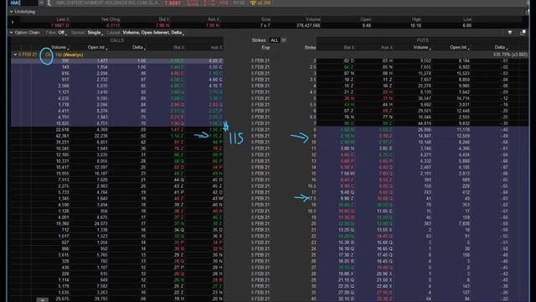Click the AMC symbol input field
Viewport: 536px width, 302px height.
coord(23,3)
